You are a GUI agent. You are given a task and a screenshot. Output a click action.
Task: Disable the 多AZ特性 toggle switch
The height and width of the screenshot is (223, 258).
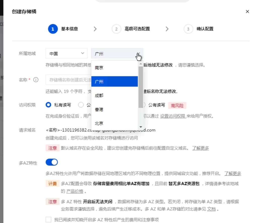[52, 162]
